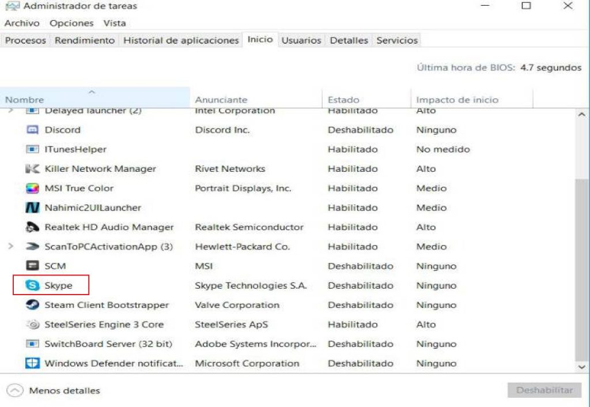Switch to the Rendimiento tab
The width and height of the screenshot is (590, 407).
click(x=85, y=40)
